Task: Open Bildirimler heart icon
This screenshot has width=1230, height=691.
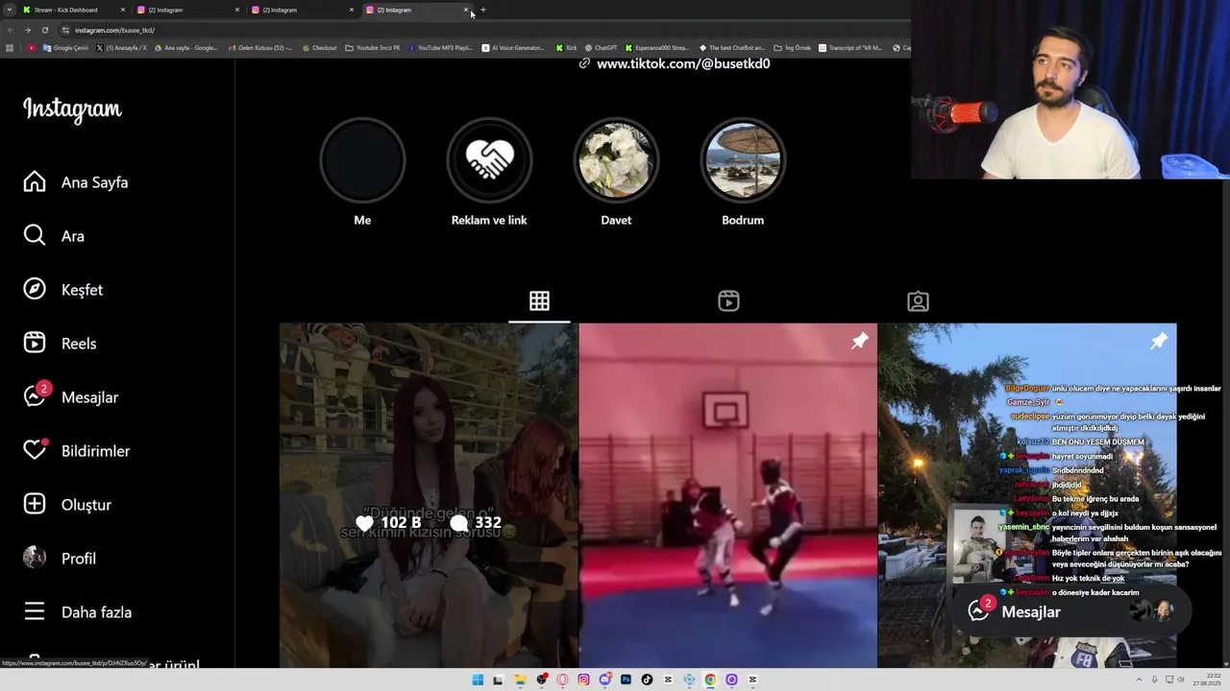Action: tap(35, 451)
